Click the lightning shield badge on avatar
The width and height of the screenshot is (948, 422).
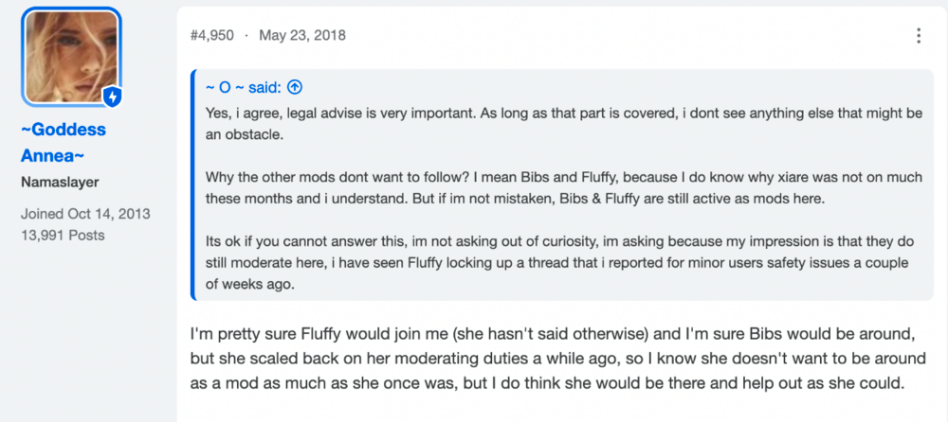[x=113, y=97]
